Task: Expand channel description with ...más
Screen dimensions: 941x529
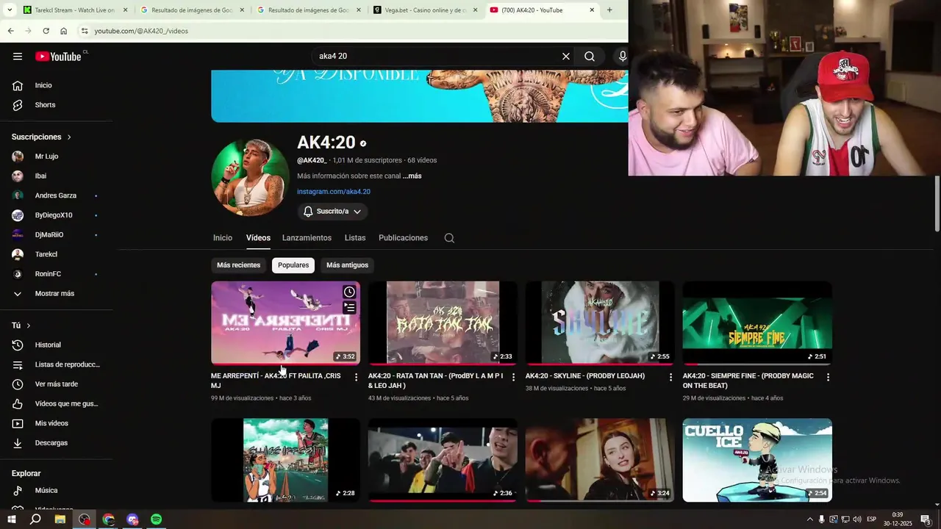Action: [x=412, y=176]
